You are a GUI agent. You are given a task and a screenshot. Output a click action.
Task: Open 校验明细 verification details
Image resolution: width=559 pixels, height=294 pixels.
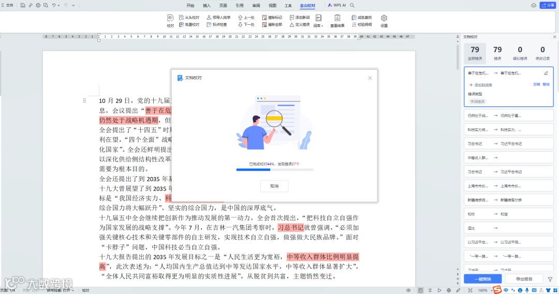(361, 25)
